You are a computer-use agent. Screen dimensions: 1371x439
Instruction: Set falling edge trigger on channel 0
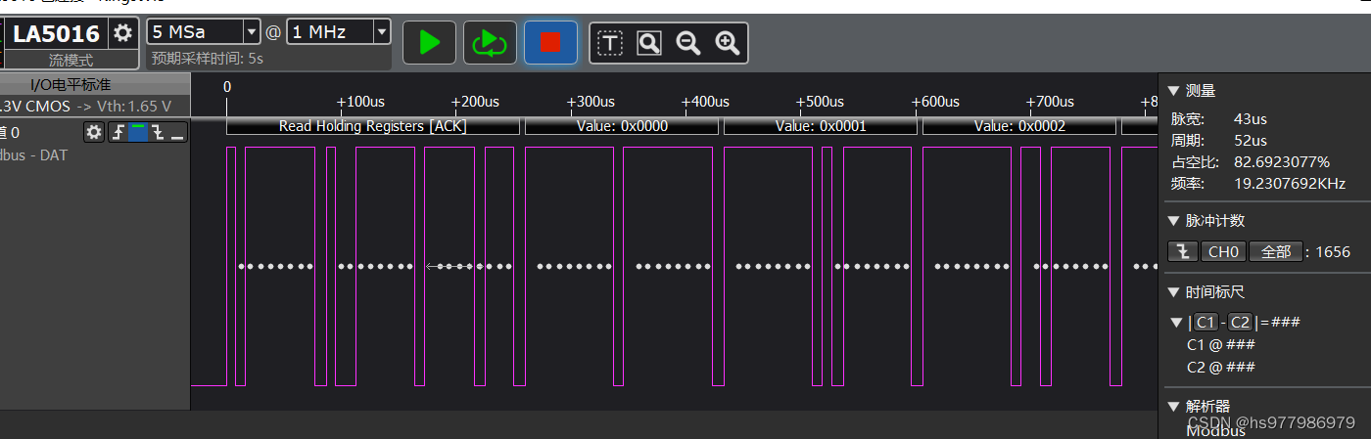157,132
